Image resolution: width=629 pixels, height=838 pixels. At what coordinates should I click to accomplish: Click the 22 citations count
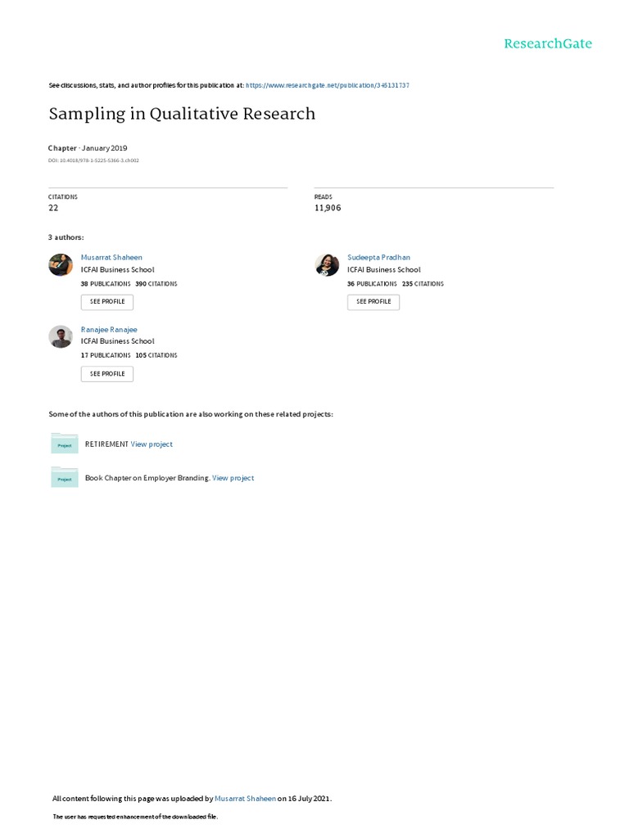click(x=54, y=208)
